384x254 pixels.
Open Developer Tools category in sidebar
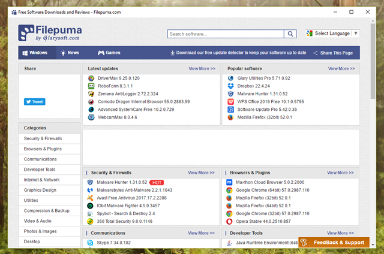(x=49, y=170)
